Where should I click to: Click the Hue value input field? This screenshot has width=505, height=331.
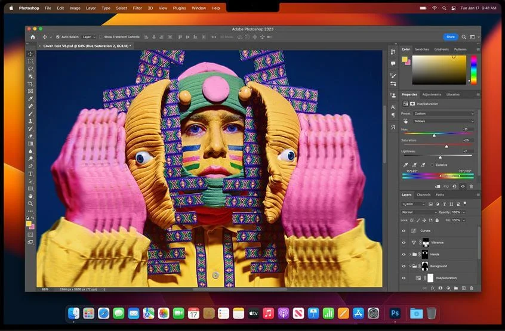[x=468, y=129]
